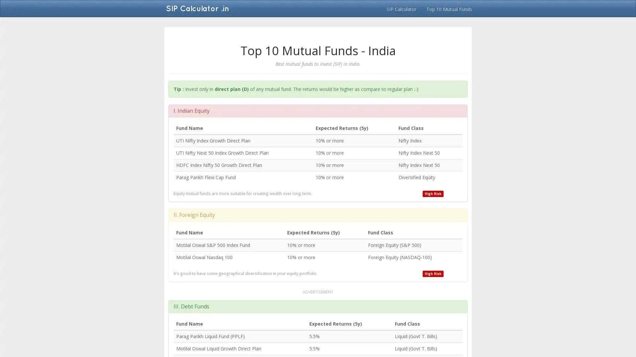The width and height of the screenshot is (636, 357).
Task: Click Expected Returns (5y) header in Indian Equity
Action: 342,128
